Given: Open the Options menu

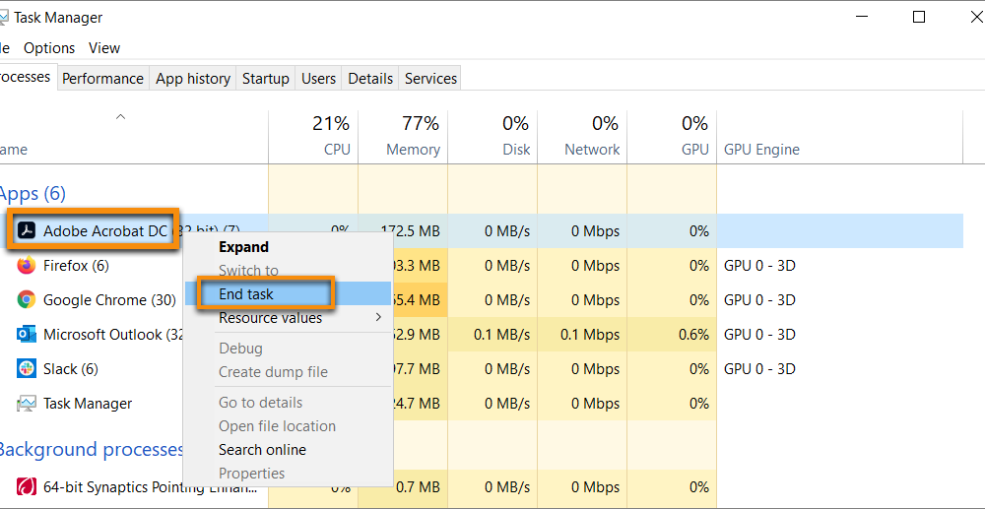Looking at the screenshot, I should (49, 48).
